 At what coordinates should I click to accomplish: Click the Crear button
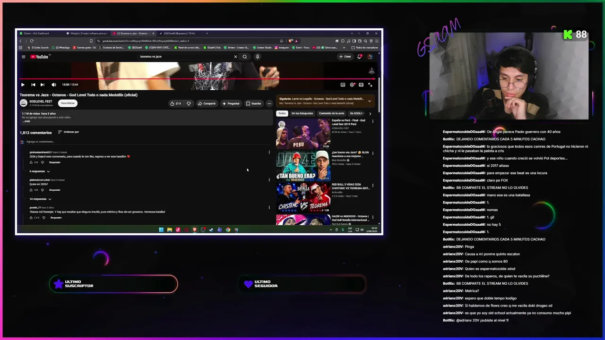coord(345,57)
